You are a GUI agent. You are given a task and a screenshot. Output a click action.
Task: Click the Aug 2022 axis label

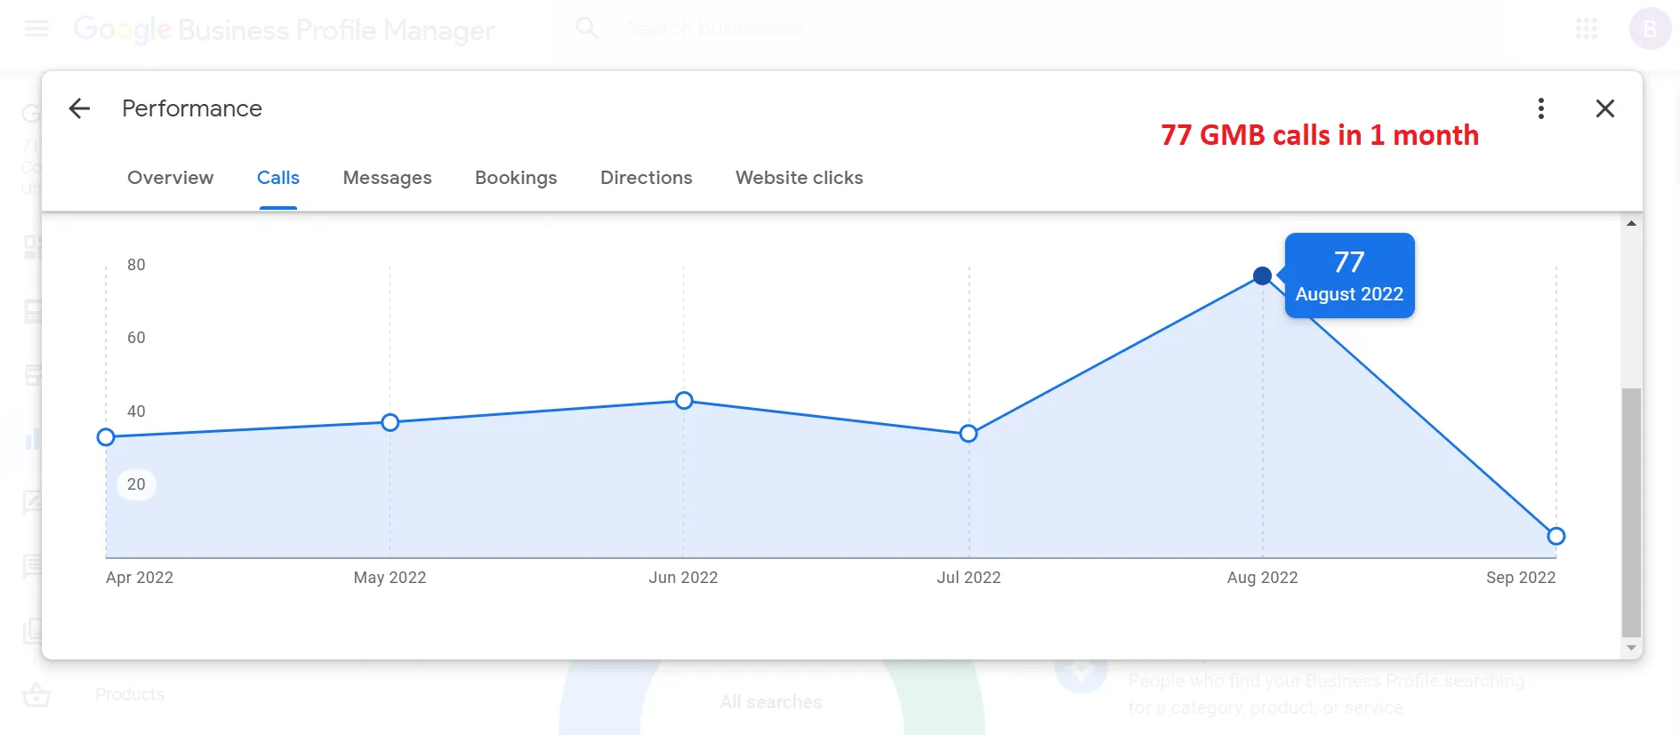1262,578
